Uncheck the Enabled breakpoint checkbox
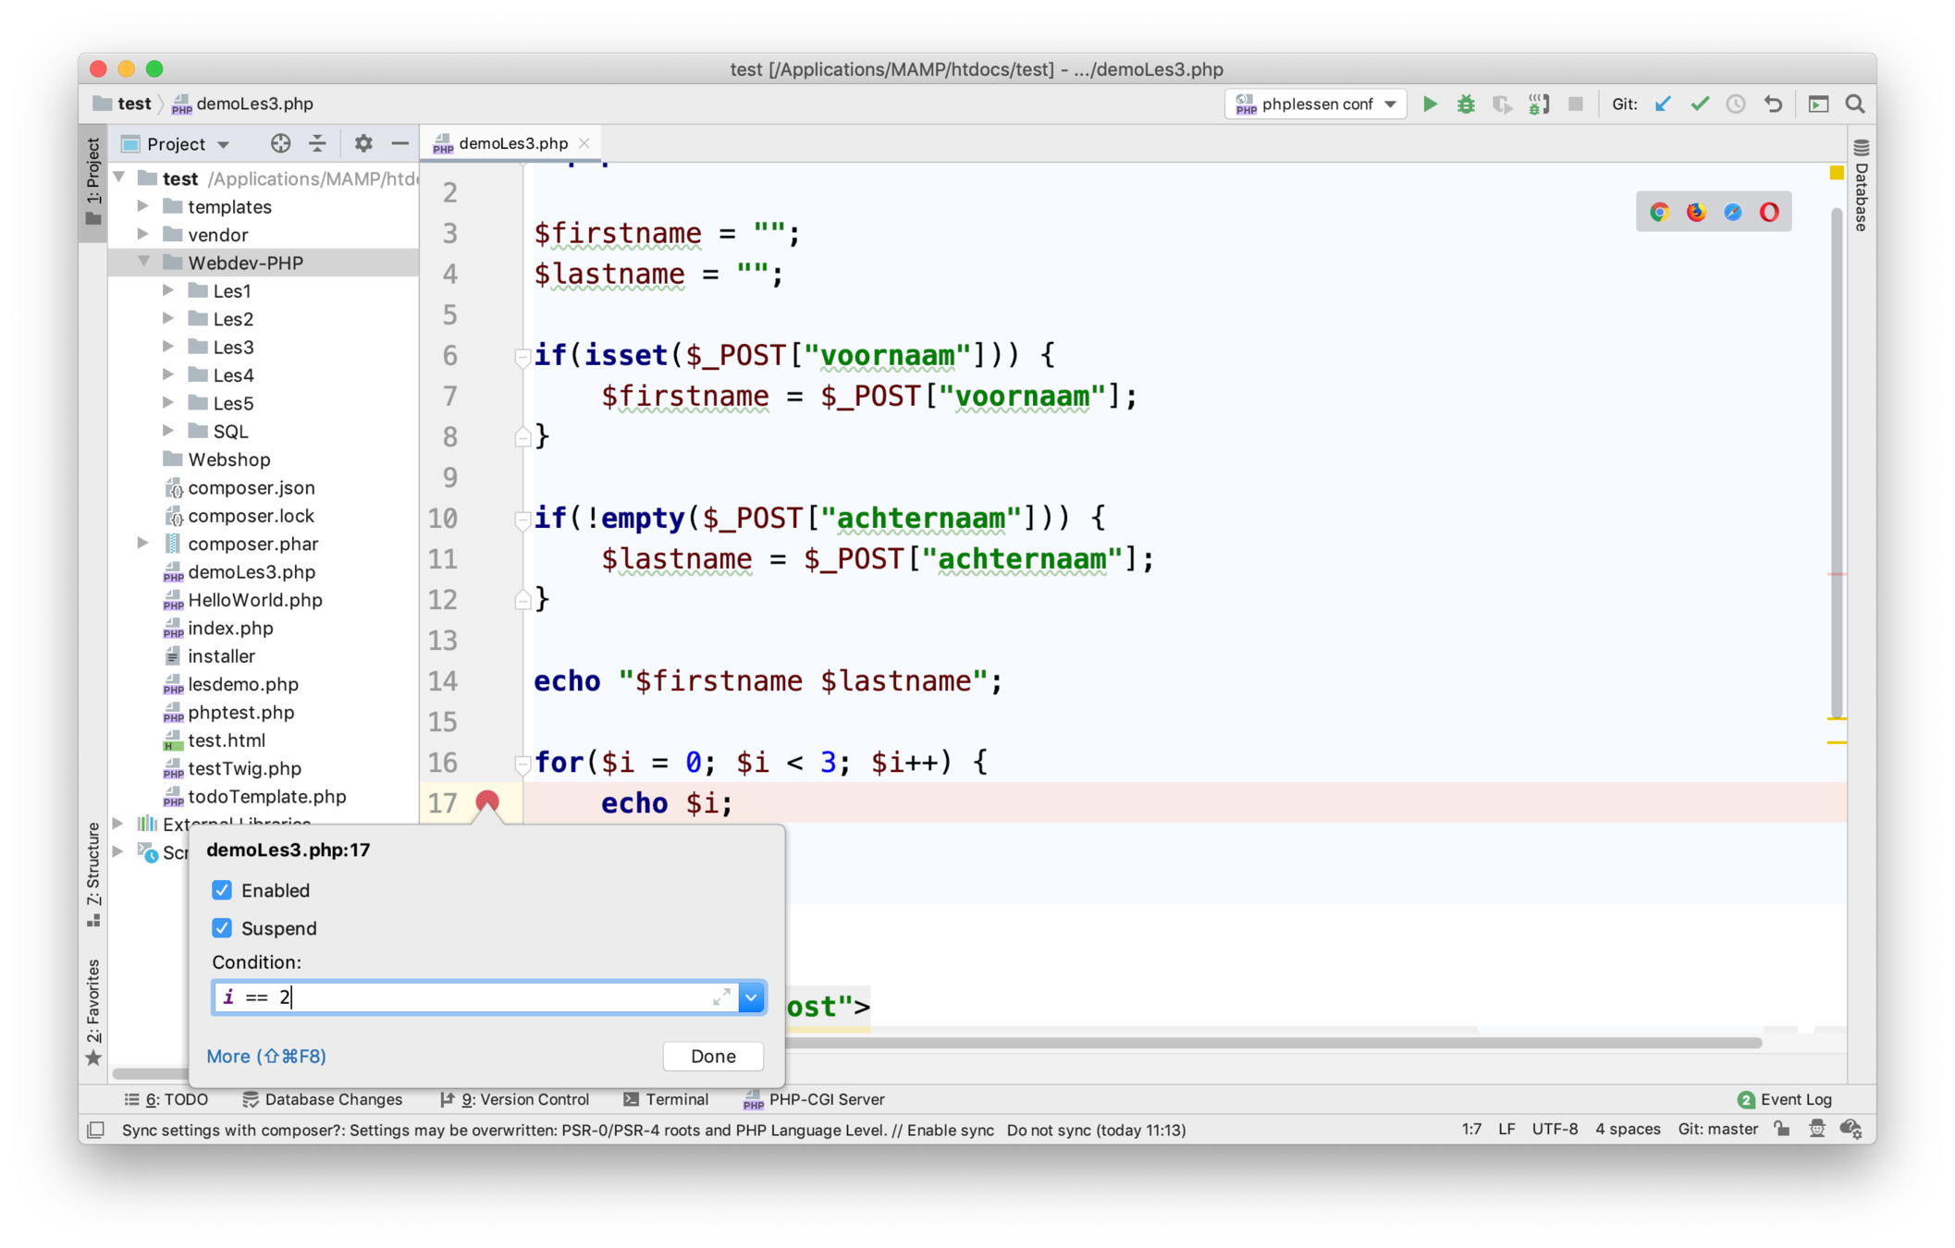The image size is (1955, 1248). point(222,890)
